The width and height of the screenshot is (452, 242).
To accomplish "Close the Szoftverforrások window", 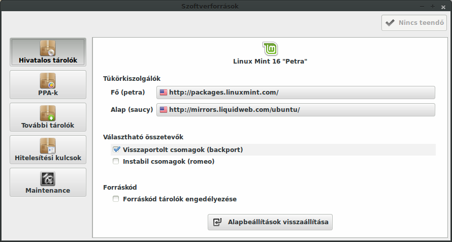I will pyautogui.click(x=443, y=7).
